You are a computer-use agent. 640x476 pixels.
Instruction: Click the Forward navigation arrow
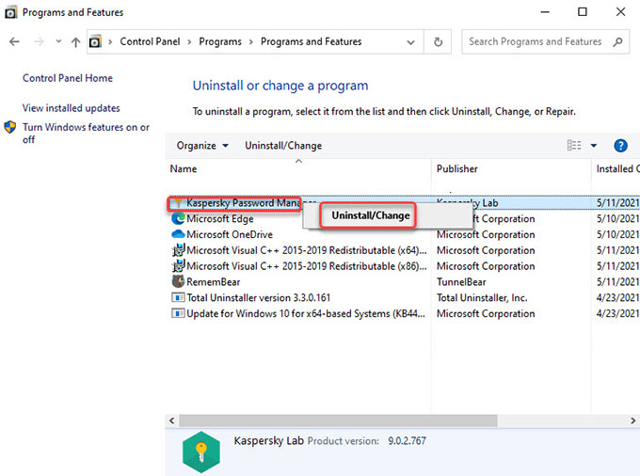point(39,41)
